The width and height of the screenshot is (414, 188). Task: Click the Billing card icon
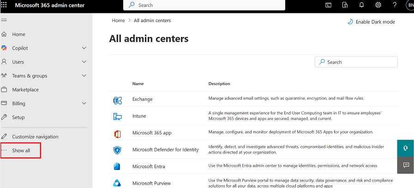(4, 103)
